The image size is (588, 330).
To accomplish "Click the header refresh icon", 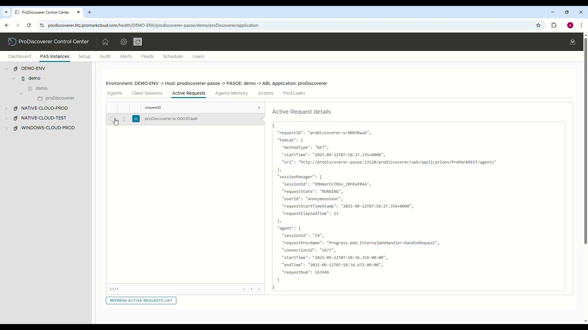I will click(x=137, y=42).
